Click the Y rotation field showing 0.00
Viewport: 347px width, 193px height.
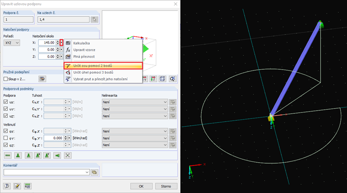(47, 50)
